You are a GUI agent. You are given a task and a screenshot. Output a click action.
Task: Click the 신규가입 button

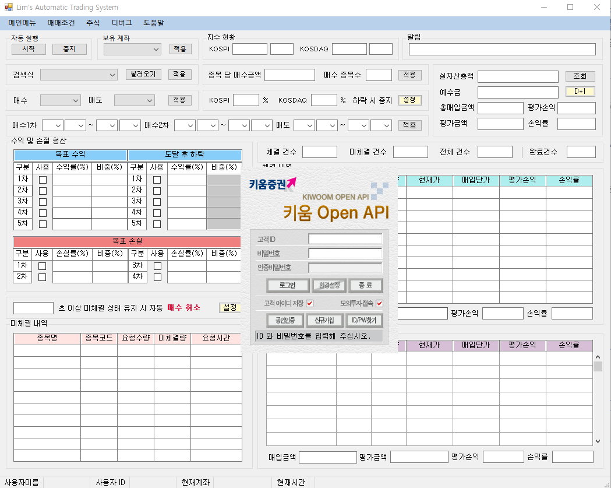point(324,320)
